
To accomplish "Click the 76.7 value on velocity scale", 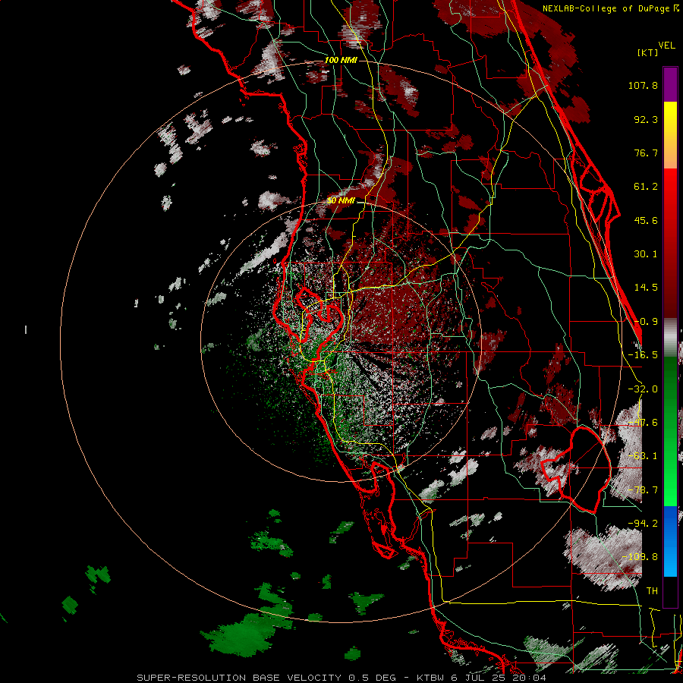I will [646, 153].
